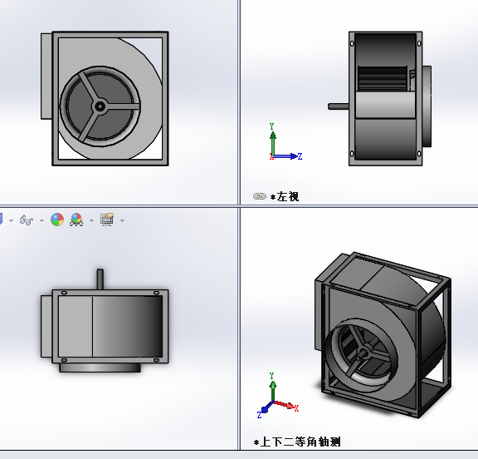The height and width of the screenshot is (459, 478).
Task: Click the Apply Scene icon
Action: pos(76,220)
